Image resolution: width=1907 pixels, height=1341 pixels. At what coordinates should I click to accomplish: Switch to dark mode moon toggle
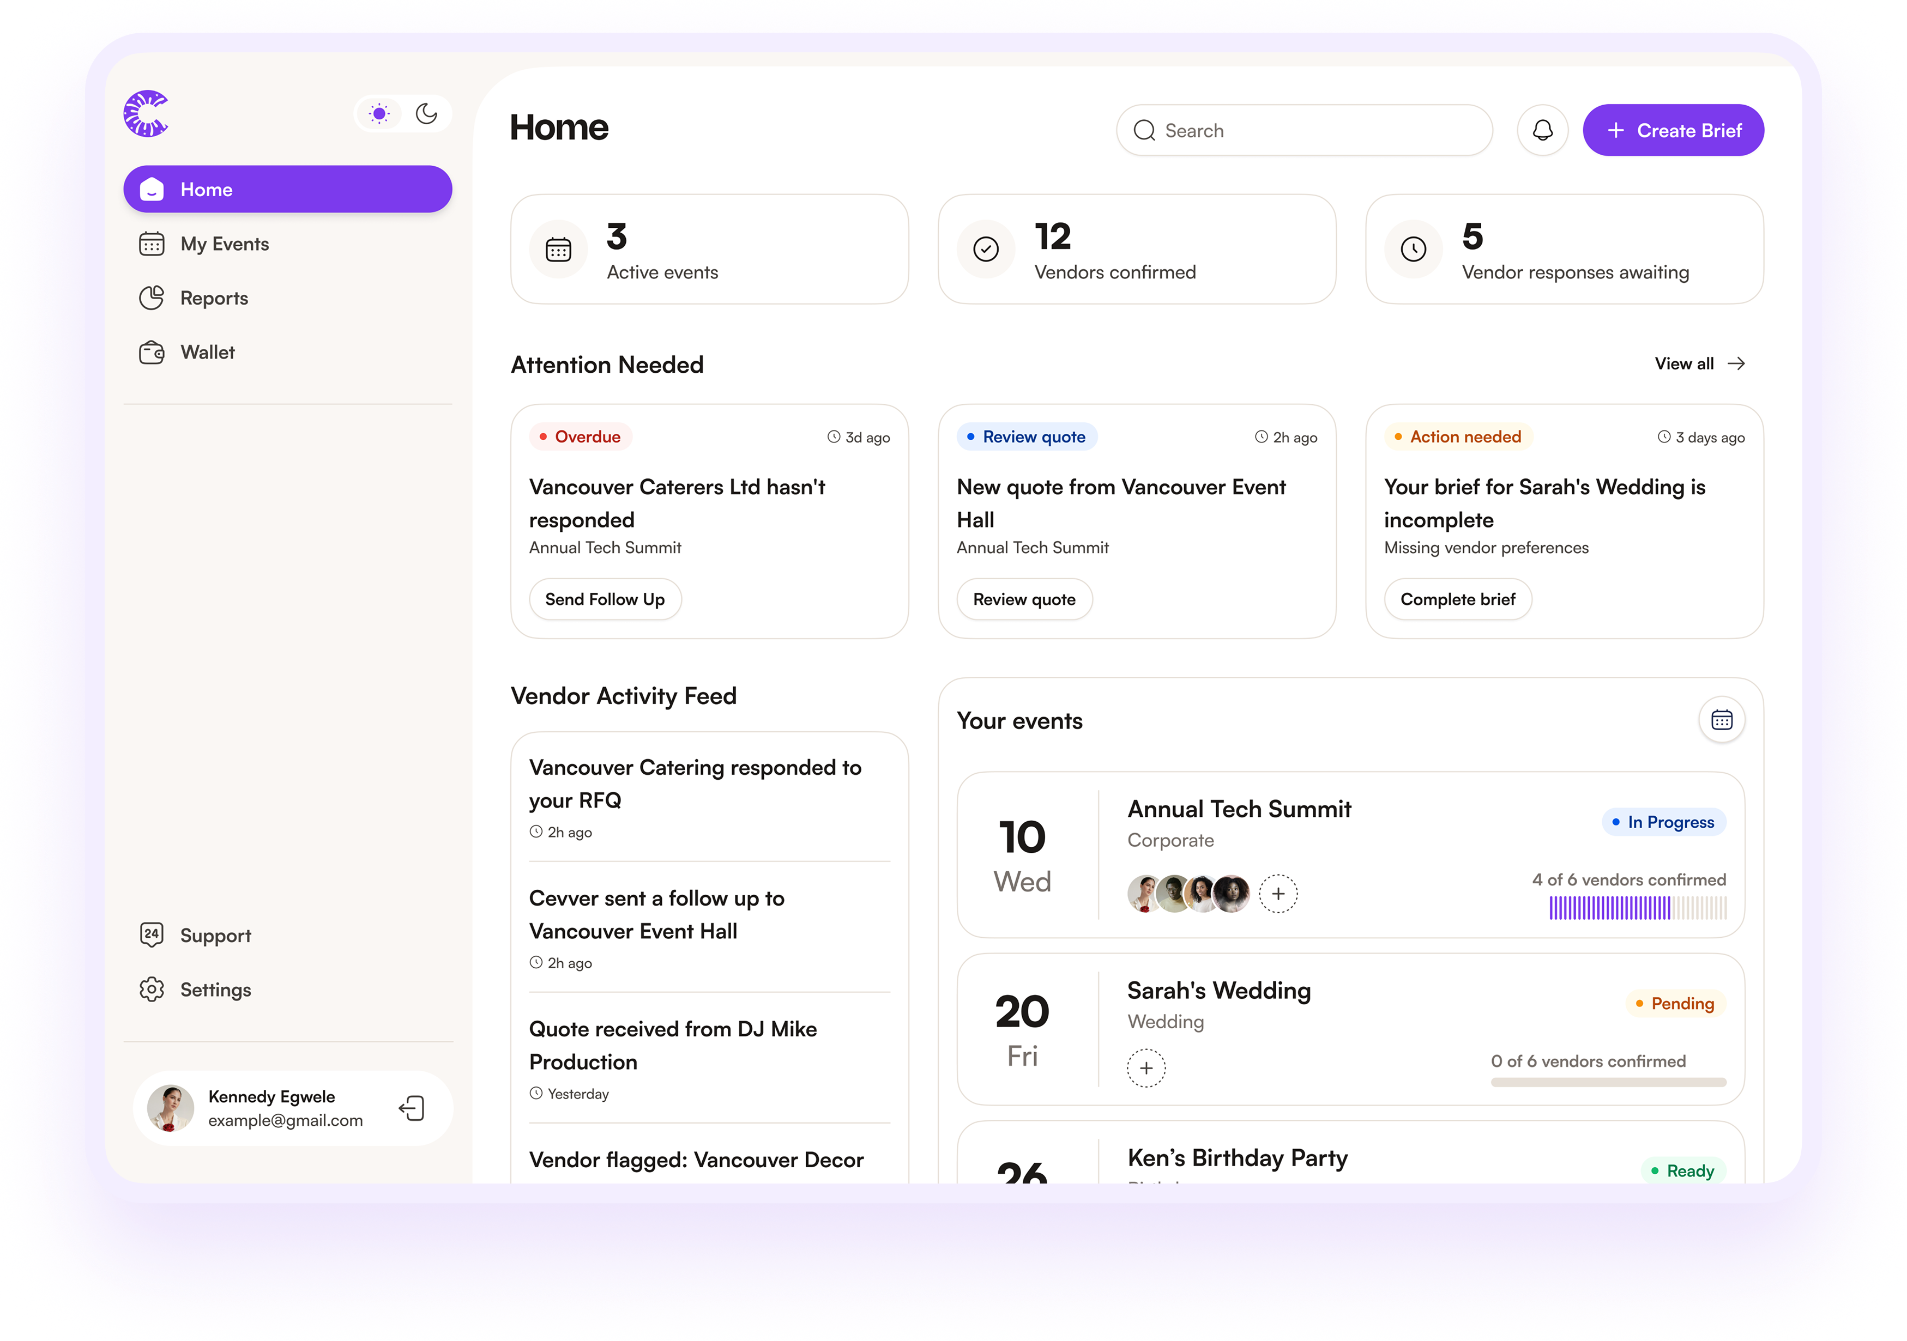pos(426,114)
